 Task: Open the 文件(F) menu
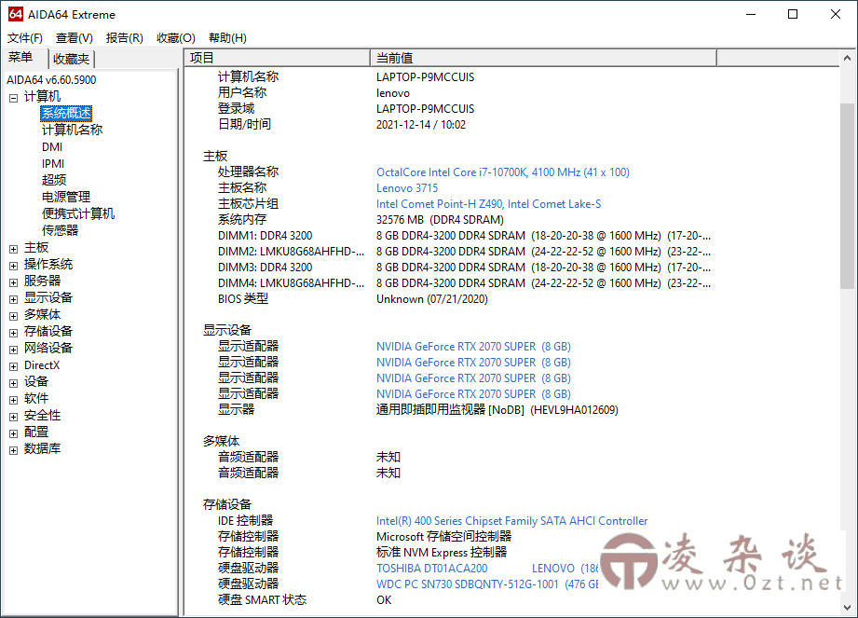coord(24,38)
